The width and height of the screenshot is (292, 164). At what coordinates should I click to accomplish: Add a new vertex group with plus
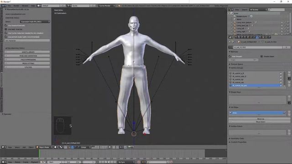[289, 72]
